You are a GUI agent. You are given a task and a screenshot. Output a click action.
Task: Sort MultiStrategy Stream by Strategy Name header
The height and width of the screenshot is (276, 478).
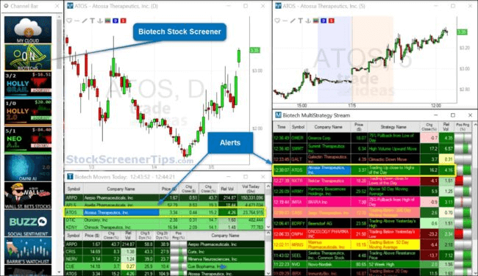click(x=393, y=127)
